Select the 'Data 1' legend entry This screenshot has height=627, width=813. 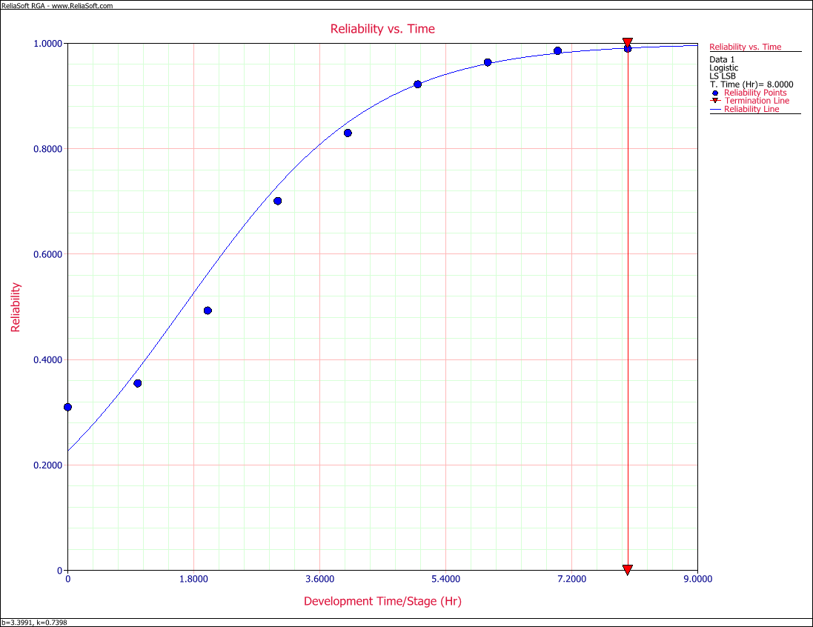[x=722, y=59]
